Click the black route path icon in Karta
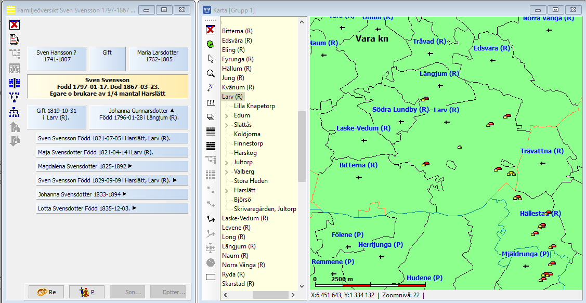586x303 pixels. [211, 219]
